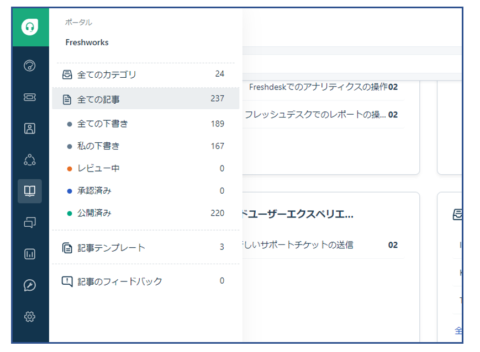Image resolution: width=480 pixels, height=352 pixels.
Task: Click the count 189 for 全ての下書き
Action: [217, 124]
